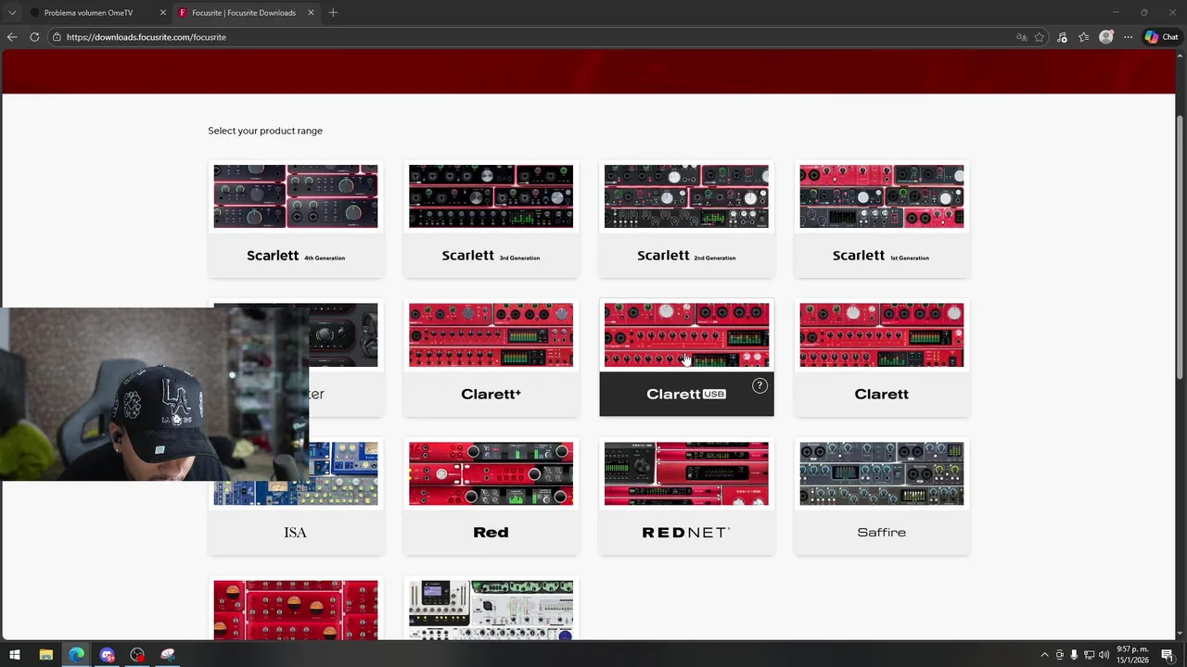
Task: Open the site info lock icon
Action: [x=57, y=37]
